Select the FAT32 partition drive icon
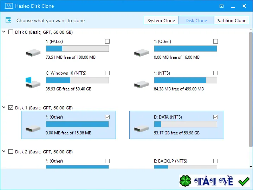 pos(33,53)
